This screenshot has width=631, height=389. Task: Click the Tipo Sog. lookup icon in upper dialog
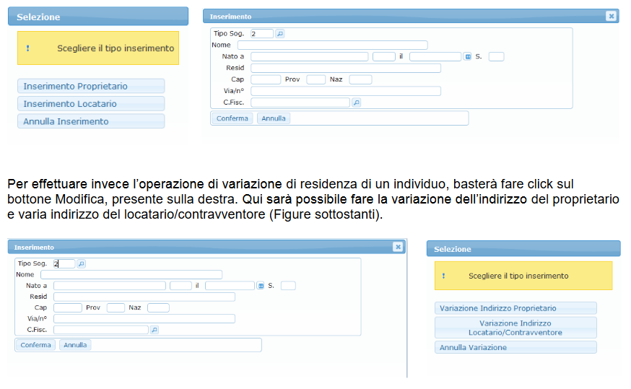click(280, 33)
